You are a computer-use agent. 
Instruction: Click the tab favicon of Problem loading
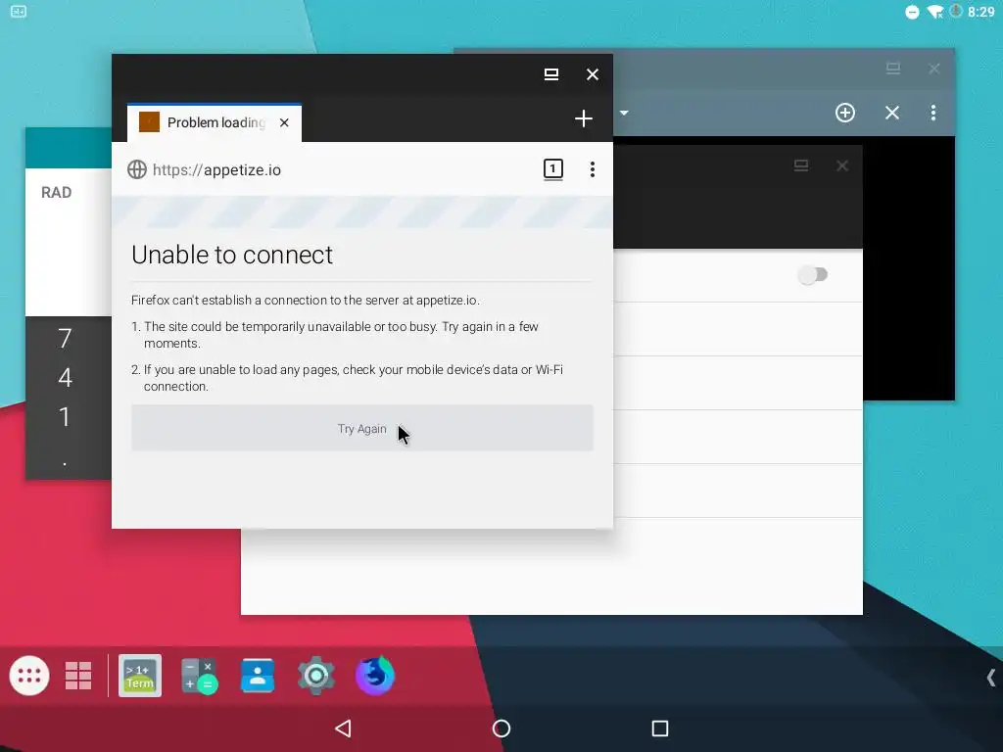pos(149,122)
